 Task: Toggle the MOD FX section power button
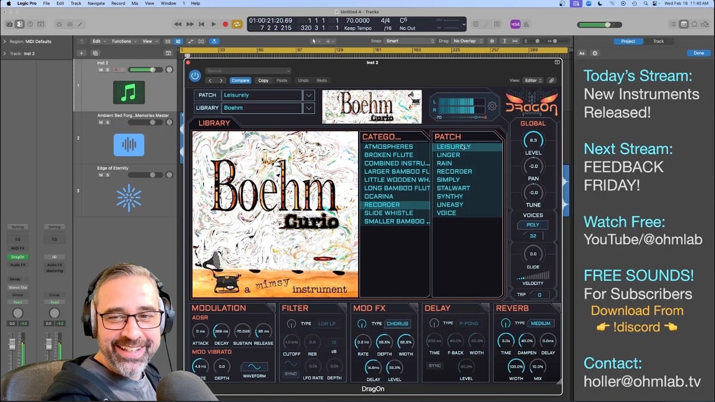[362, 324]
